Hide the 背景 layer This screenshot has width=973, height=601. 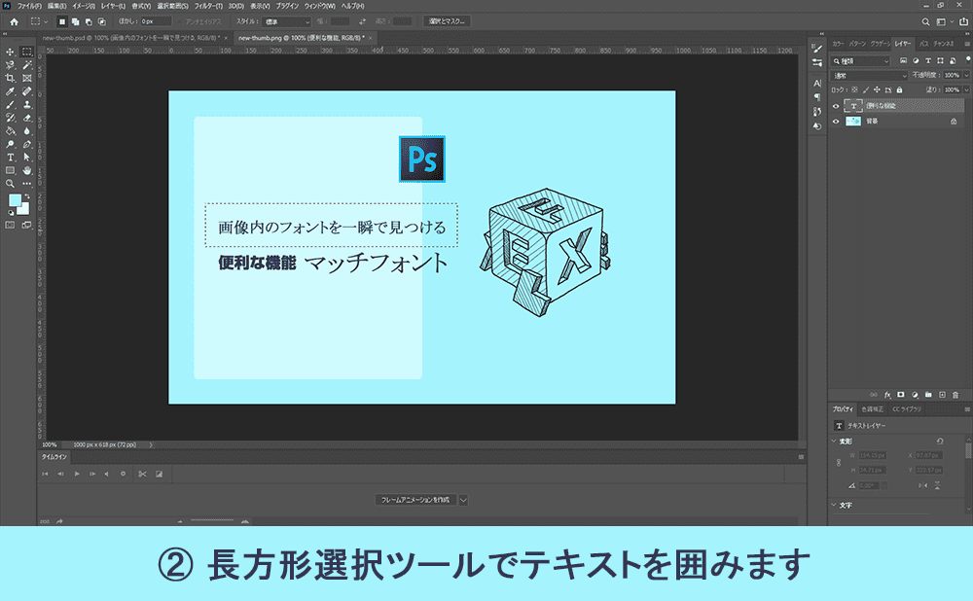tap(836, 122)
